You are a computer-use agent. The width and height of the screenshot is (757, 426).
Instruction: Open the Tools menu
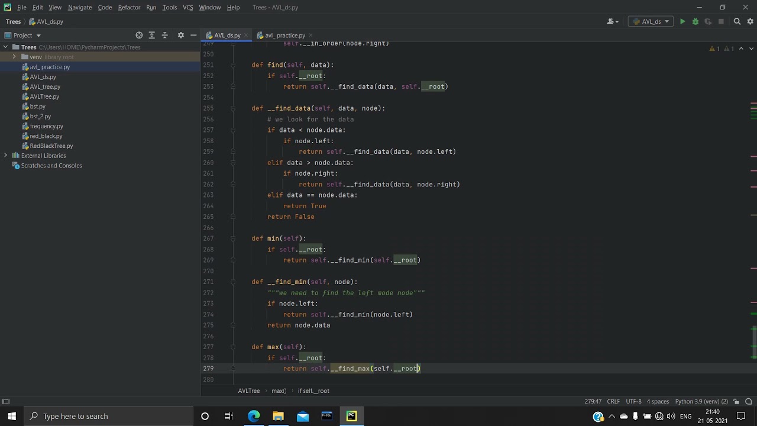point(170,7)
